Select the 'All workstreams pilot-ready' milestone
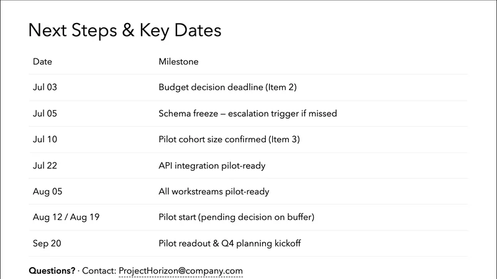This screenshot has width=497, height=279. (x=214, y=191)
